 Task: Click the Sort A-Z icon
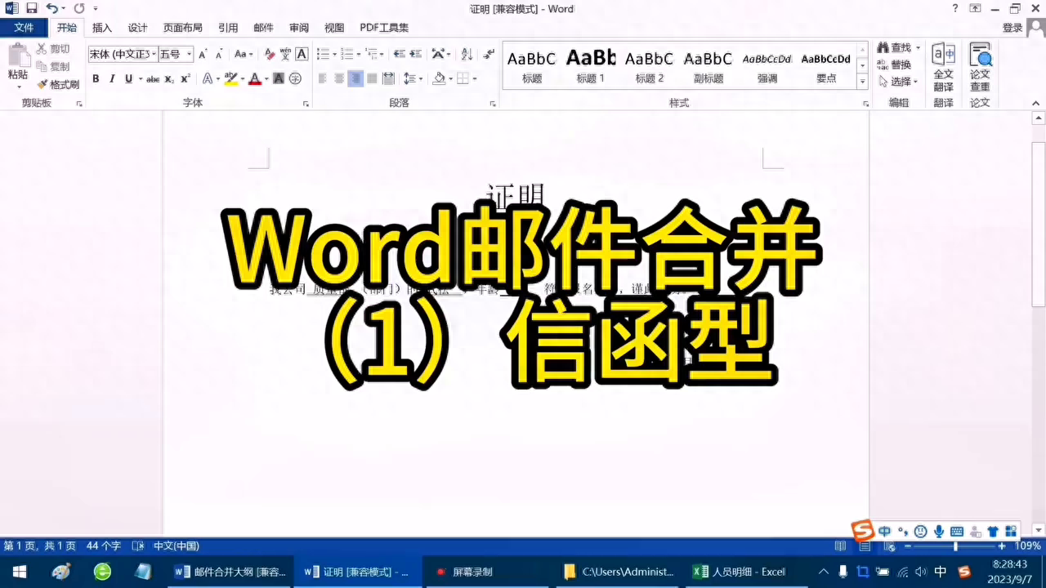467,54
